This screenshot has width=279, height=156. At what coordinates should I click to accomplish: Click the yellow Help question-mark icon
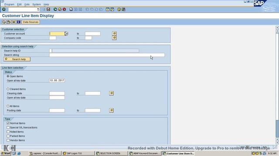point(119,10)
